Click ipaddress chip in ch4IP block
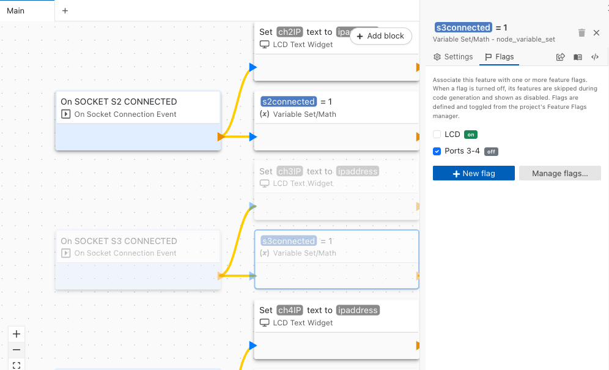The image size is (609, 370). pyautogui.click(x=358, y=310)
